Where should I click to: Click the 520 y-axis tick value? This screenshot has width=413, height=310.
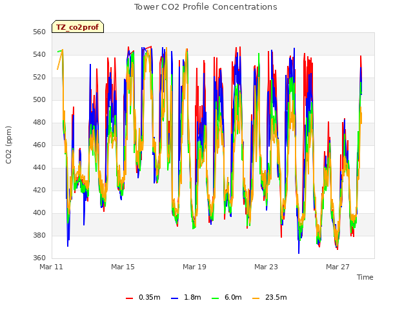(x=39, y=77)
